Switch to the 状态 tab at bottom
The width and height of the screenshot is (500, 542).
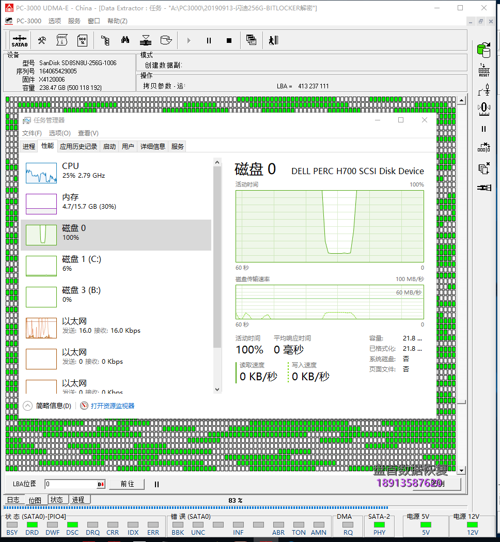click(x=57, y=500)
